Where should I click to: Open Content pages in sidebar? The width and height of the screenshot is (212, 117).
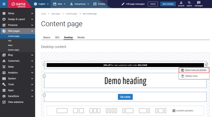click(17, 36)
